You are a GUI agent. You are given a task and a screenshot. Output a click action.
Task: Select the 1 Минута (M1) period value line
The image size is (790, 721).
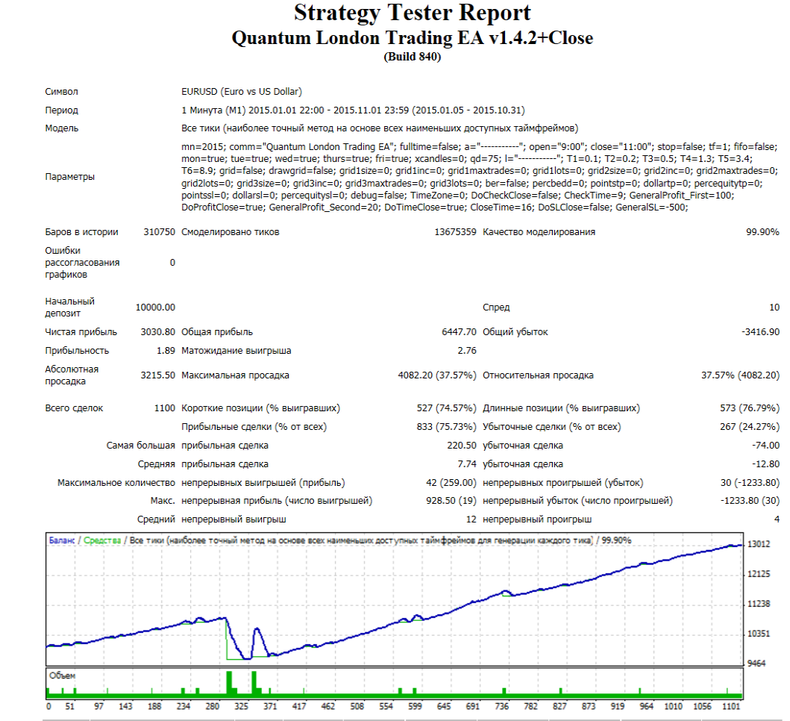(353, 110)
